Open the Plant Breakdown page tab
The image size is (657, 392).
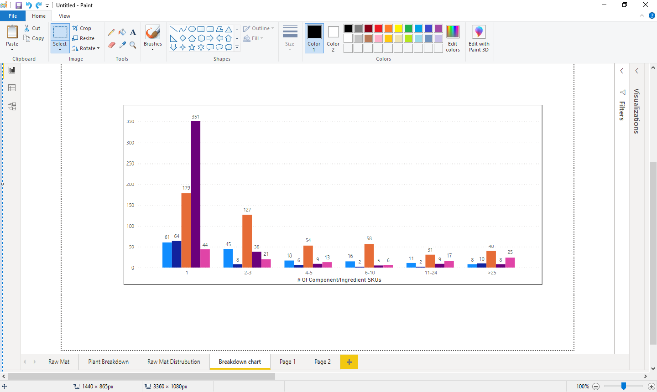109,361
